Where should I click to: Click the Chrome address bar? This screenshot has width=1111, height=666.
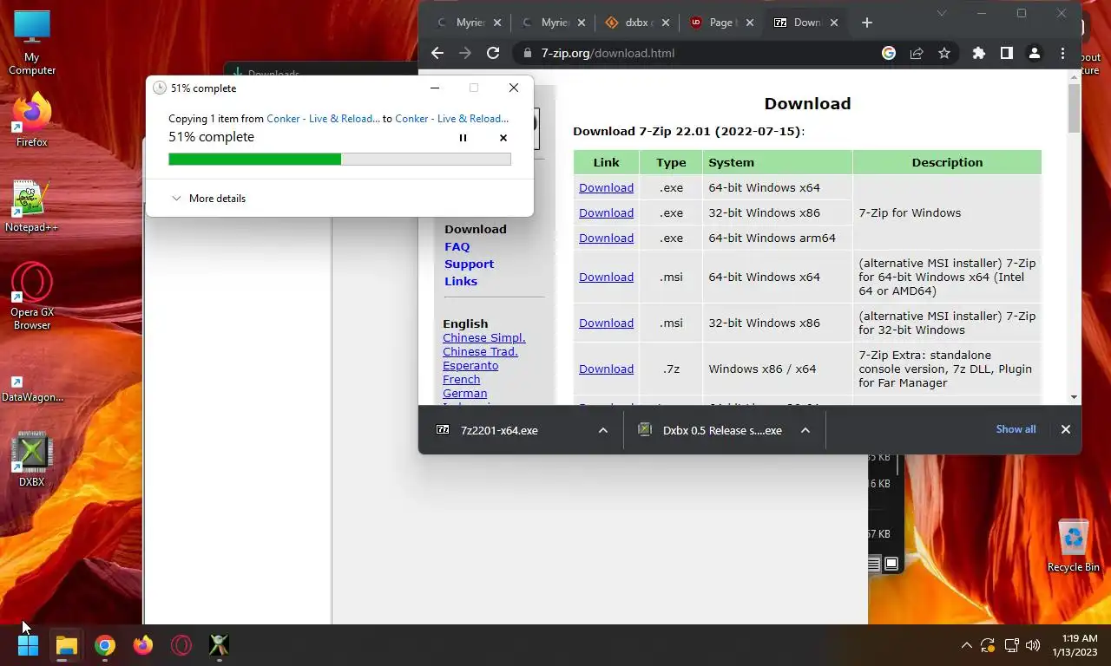click(x=694, y=53)
